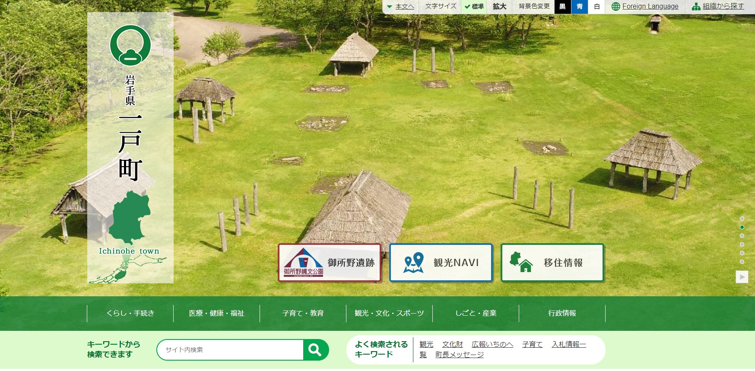This screenshot has width=755, height=371.
Task: Open the 行政情報 menu
Action: [x=562, y=313]
